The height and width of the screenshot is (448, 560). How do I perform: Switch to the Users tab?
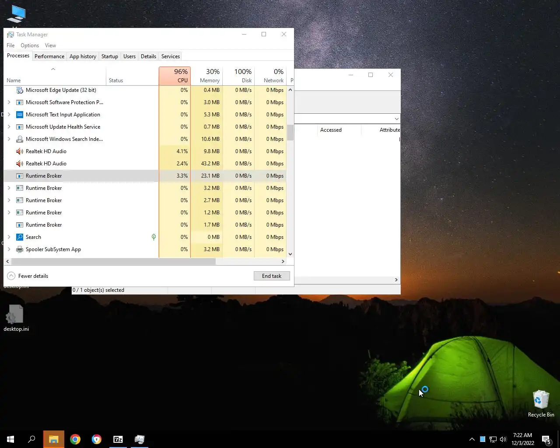pos(129,56)
